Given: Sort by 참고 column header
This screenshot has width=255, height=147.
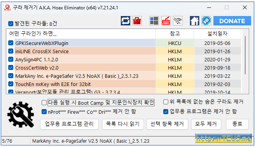Looking at the screenshot, I should click(x=175, y=34).
